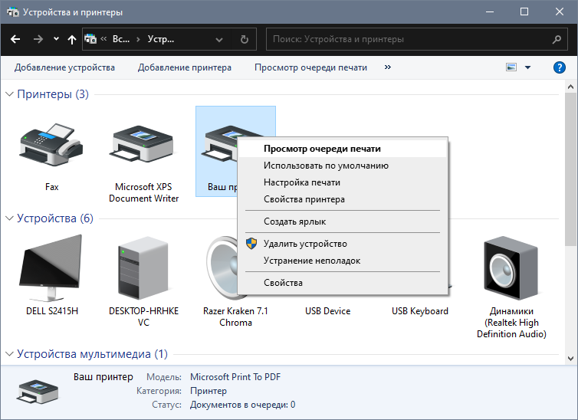
Task: Select the highlighted 'Ваш принтер' printer icon
Action: [x=218, y=145]
